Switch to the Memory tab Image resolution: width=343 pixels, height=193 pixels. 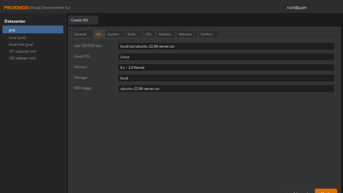(166, 34)
